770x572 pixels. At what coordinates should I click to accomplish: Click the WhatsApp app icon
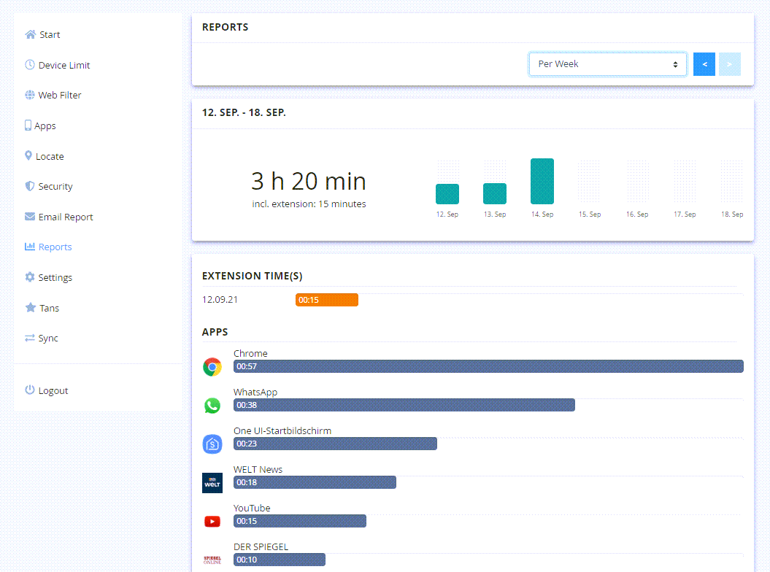(212, 406)
